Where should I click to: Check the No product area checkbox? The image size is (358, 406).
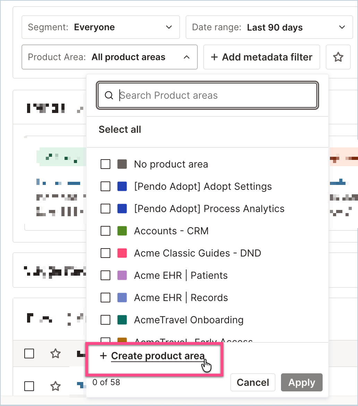pyautogui.click(x=105, y=164)
